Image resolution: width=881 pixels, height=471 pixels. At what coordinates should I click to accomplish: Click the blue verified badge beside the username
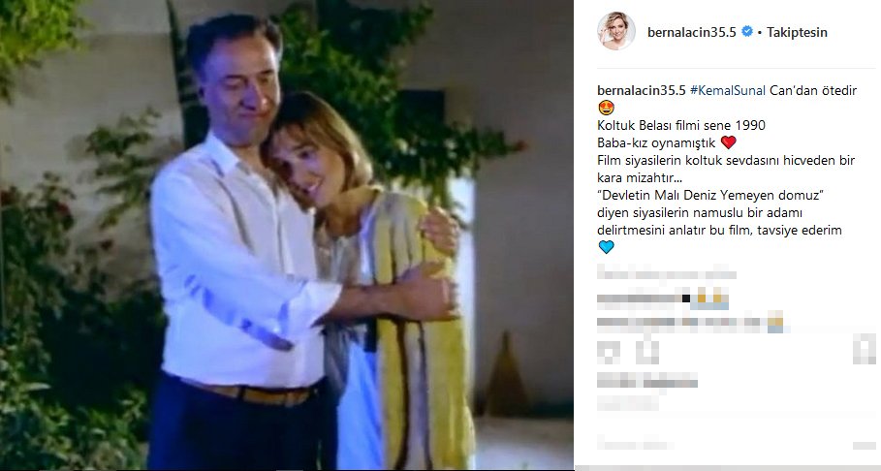pyautogui.click(x=747, y=31)
